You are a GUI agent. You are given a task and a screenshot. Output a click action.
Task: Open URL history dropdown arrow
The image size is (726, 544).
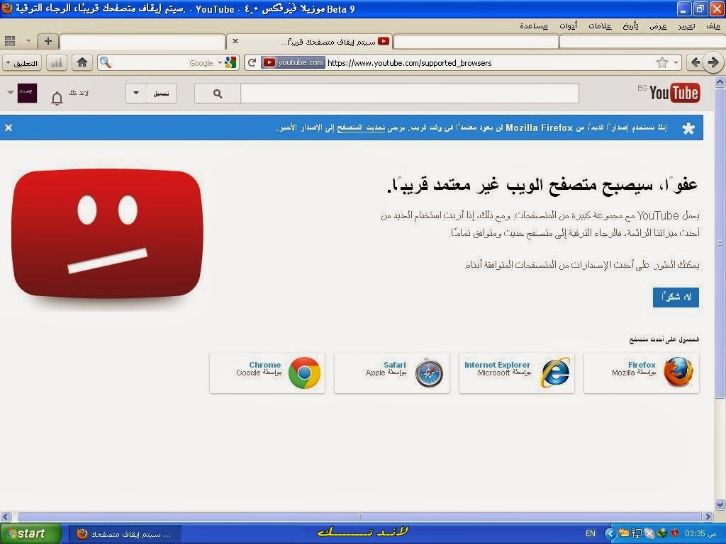pos(676,62)
